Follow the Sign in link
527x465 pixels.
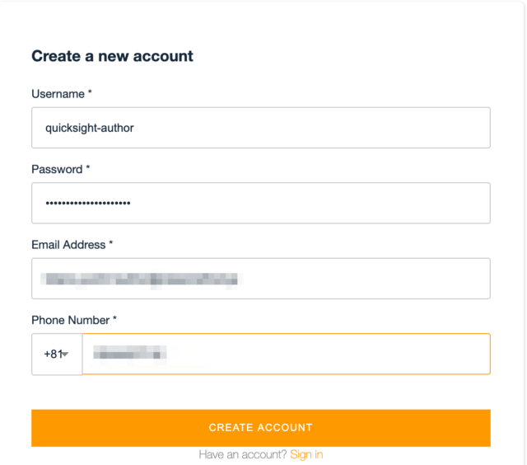pos(306,454)
